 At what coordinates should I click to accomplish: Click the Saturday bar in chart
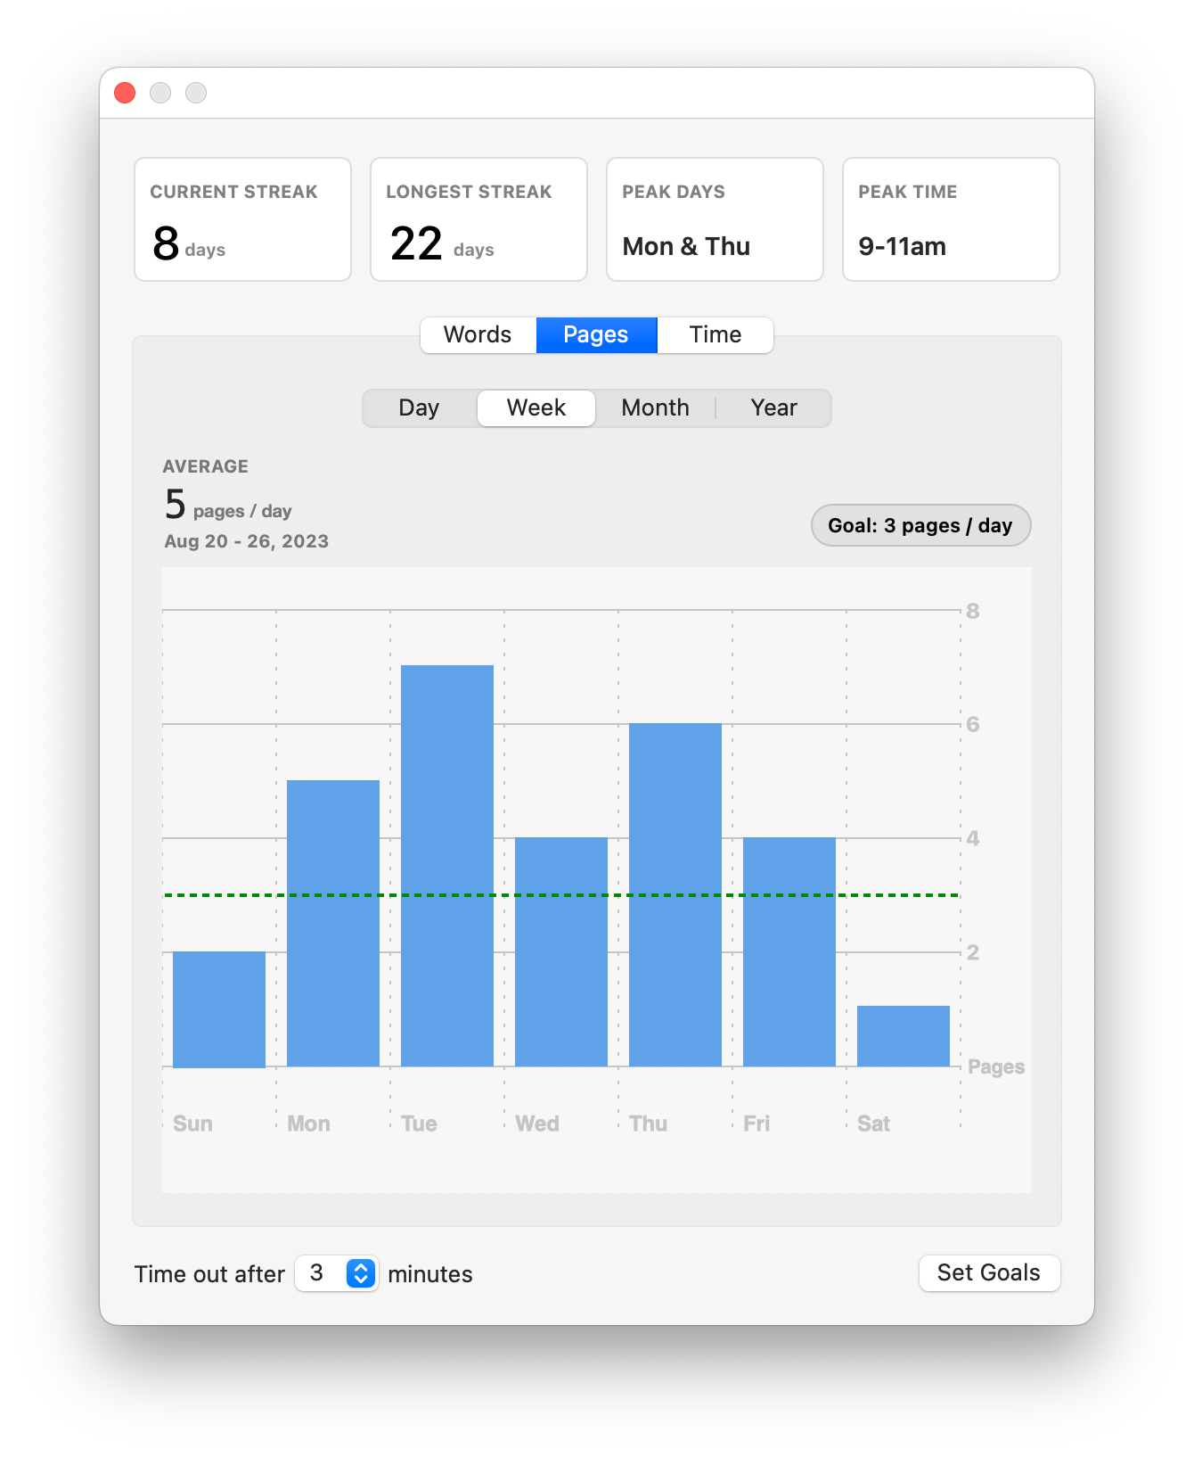(904, 1036)
